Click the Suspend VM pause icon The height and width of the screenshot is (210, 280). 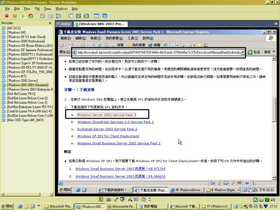coord(15,16)
